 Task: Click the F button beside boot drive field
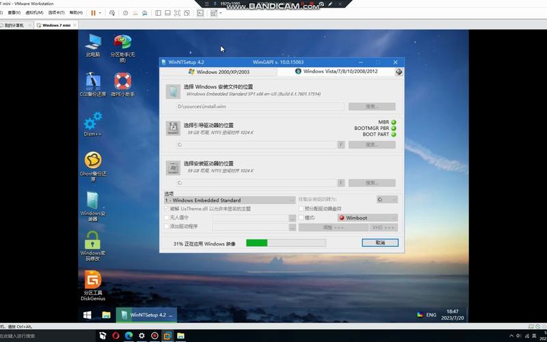(x=341, y=144)
